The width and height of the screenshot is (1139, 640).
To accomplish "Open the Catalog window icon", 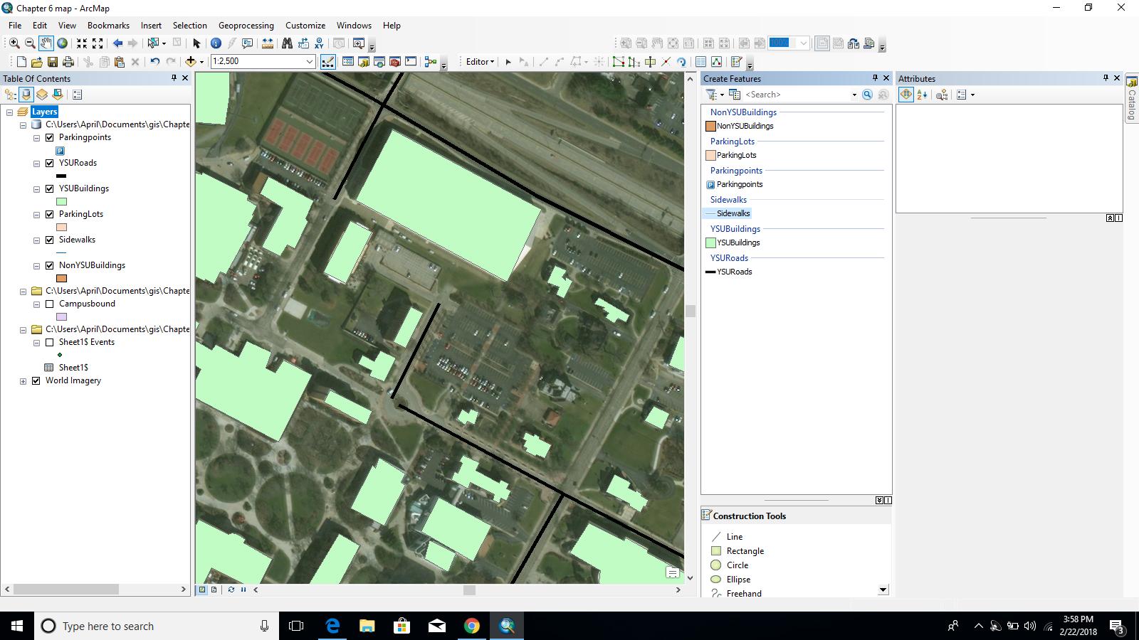I will coord(364,62).
